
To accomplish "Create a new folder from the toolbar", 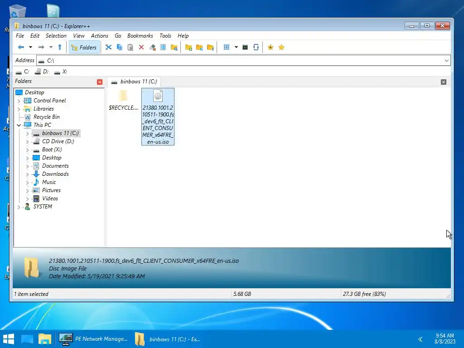I will pos(188,47).
